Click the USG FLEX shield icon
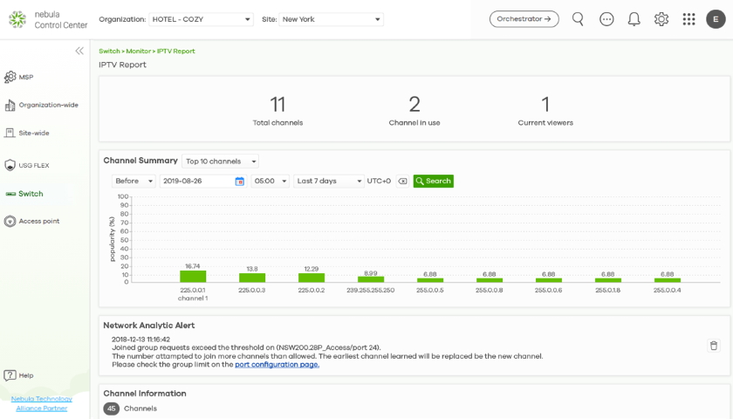 tap(10, 165)
